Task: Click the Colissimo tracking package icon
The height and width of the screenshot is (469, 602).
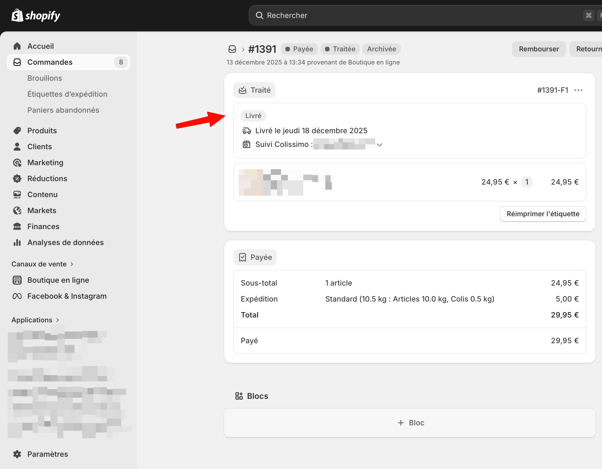Action: pyautogui.click(x=247, y=144)
